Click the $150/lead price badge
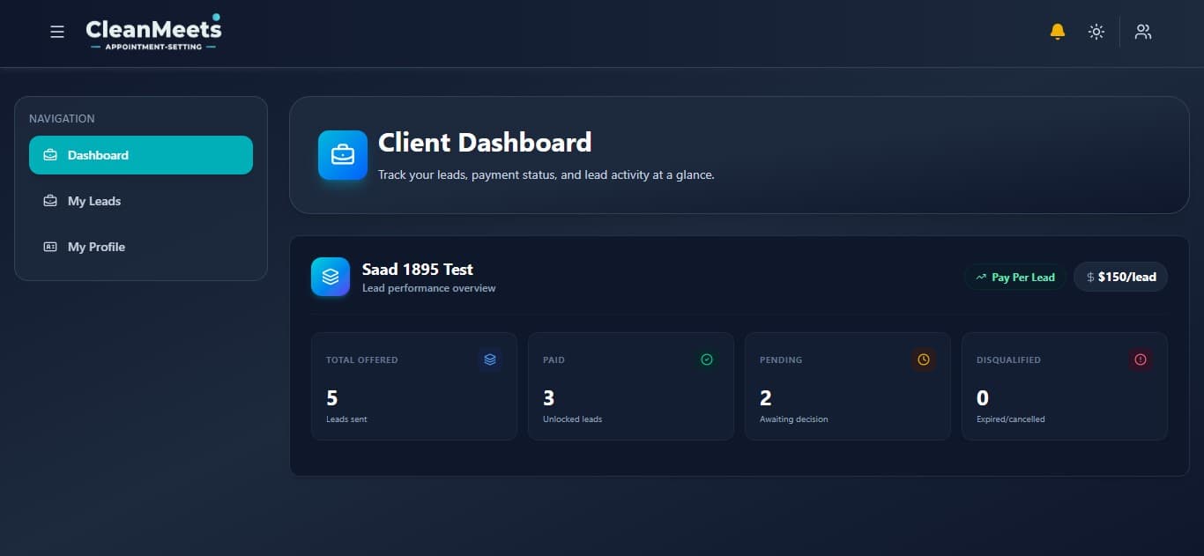 coord(1121,277)
